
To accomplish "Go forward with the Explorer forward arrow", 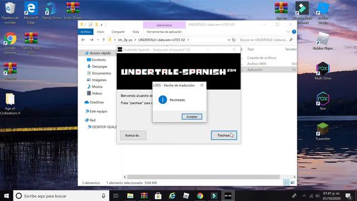I will pos(91,40).
